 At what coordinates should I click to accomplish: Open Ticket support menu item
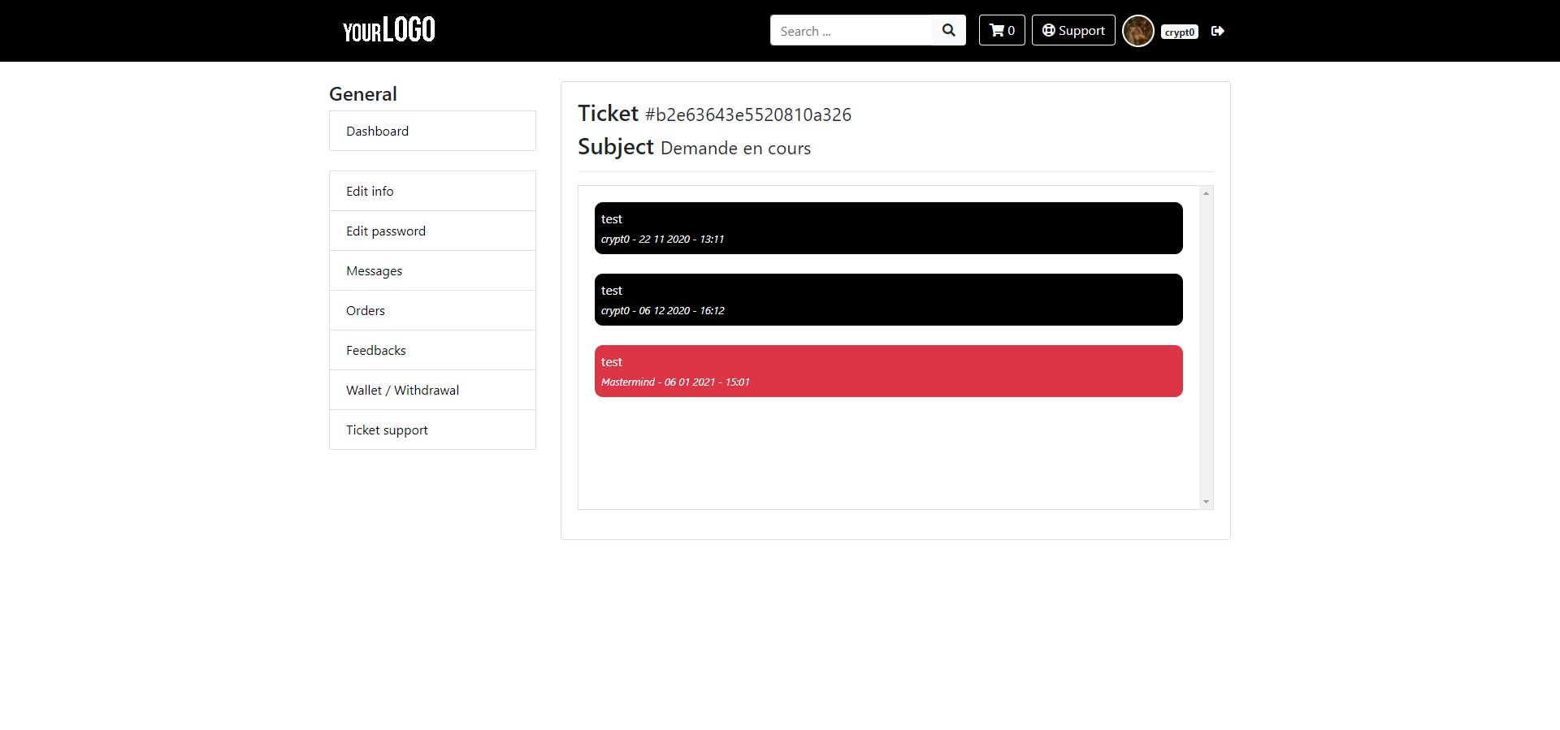click(432, 430)
